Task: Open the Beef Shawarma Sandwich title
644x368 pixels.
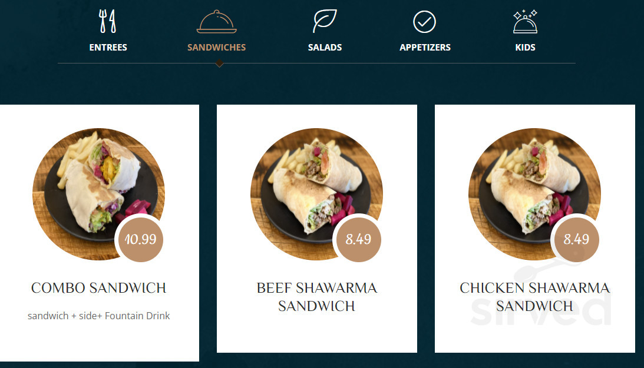Action: coord(316,297)
